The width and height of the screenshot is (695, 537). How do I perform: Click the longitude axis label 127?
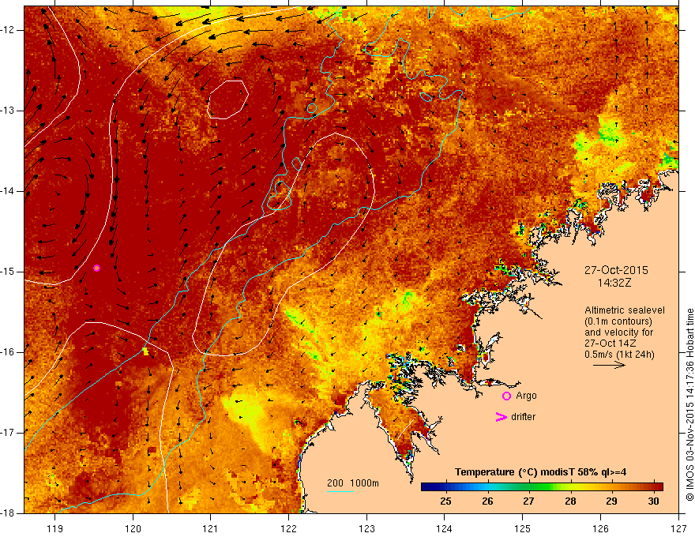point(678,528)
